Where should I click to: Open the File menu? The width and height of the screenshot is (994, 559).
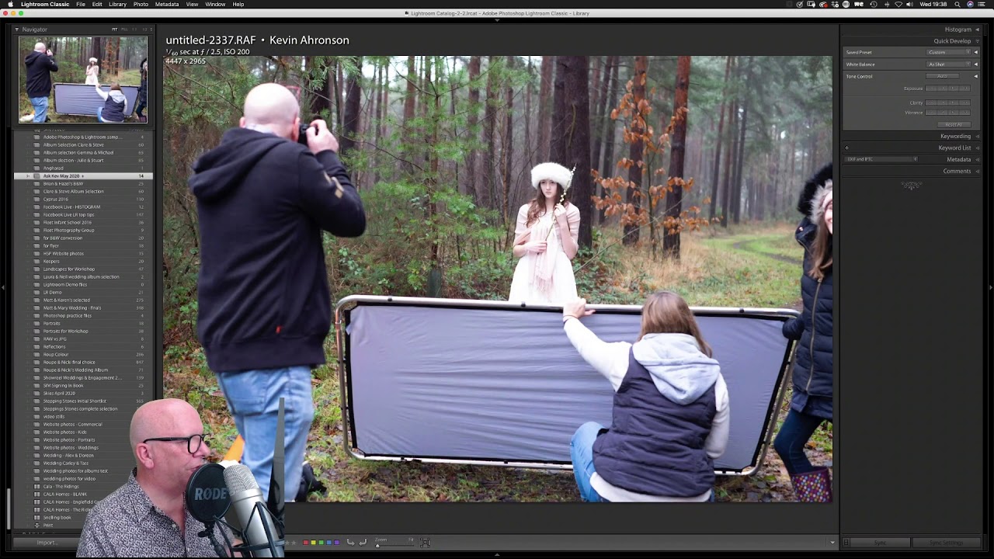81,4
